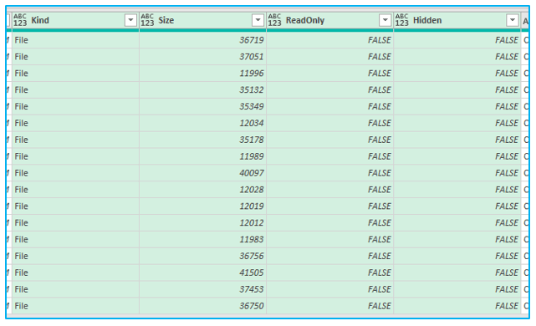Click the Size cell showing 41505
The width and height of the screenshot is (536, 326).
pyautogui.click(x=202, y=273)
